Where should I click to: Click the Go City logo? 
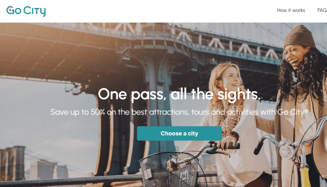tap(26, 11)
